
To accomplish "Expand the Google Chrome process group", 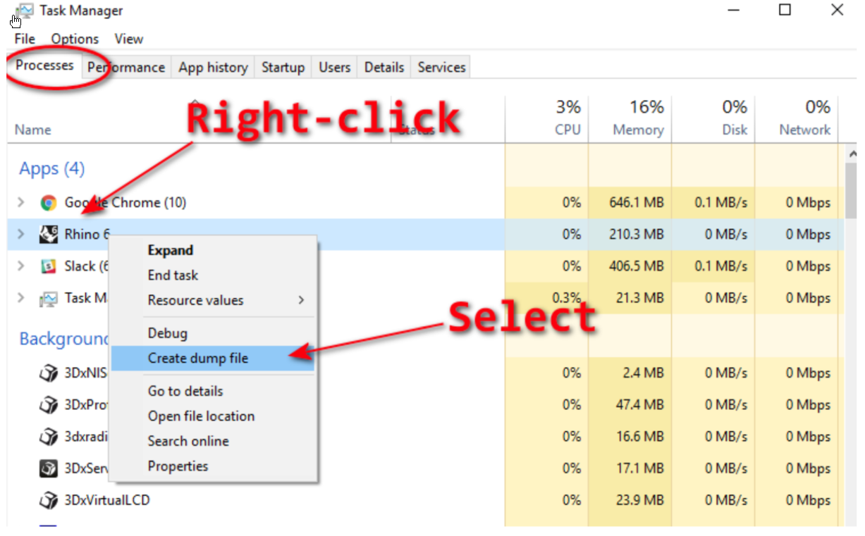I will (x=21, y=203).
